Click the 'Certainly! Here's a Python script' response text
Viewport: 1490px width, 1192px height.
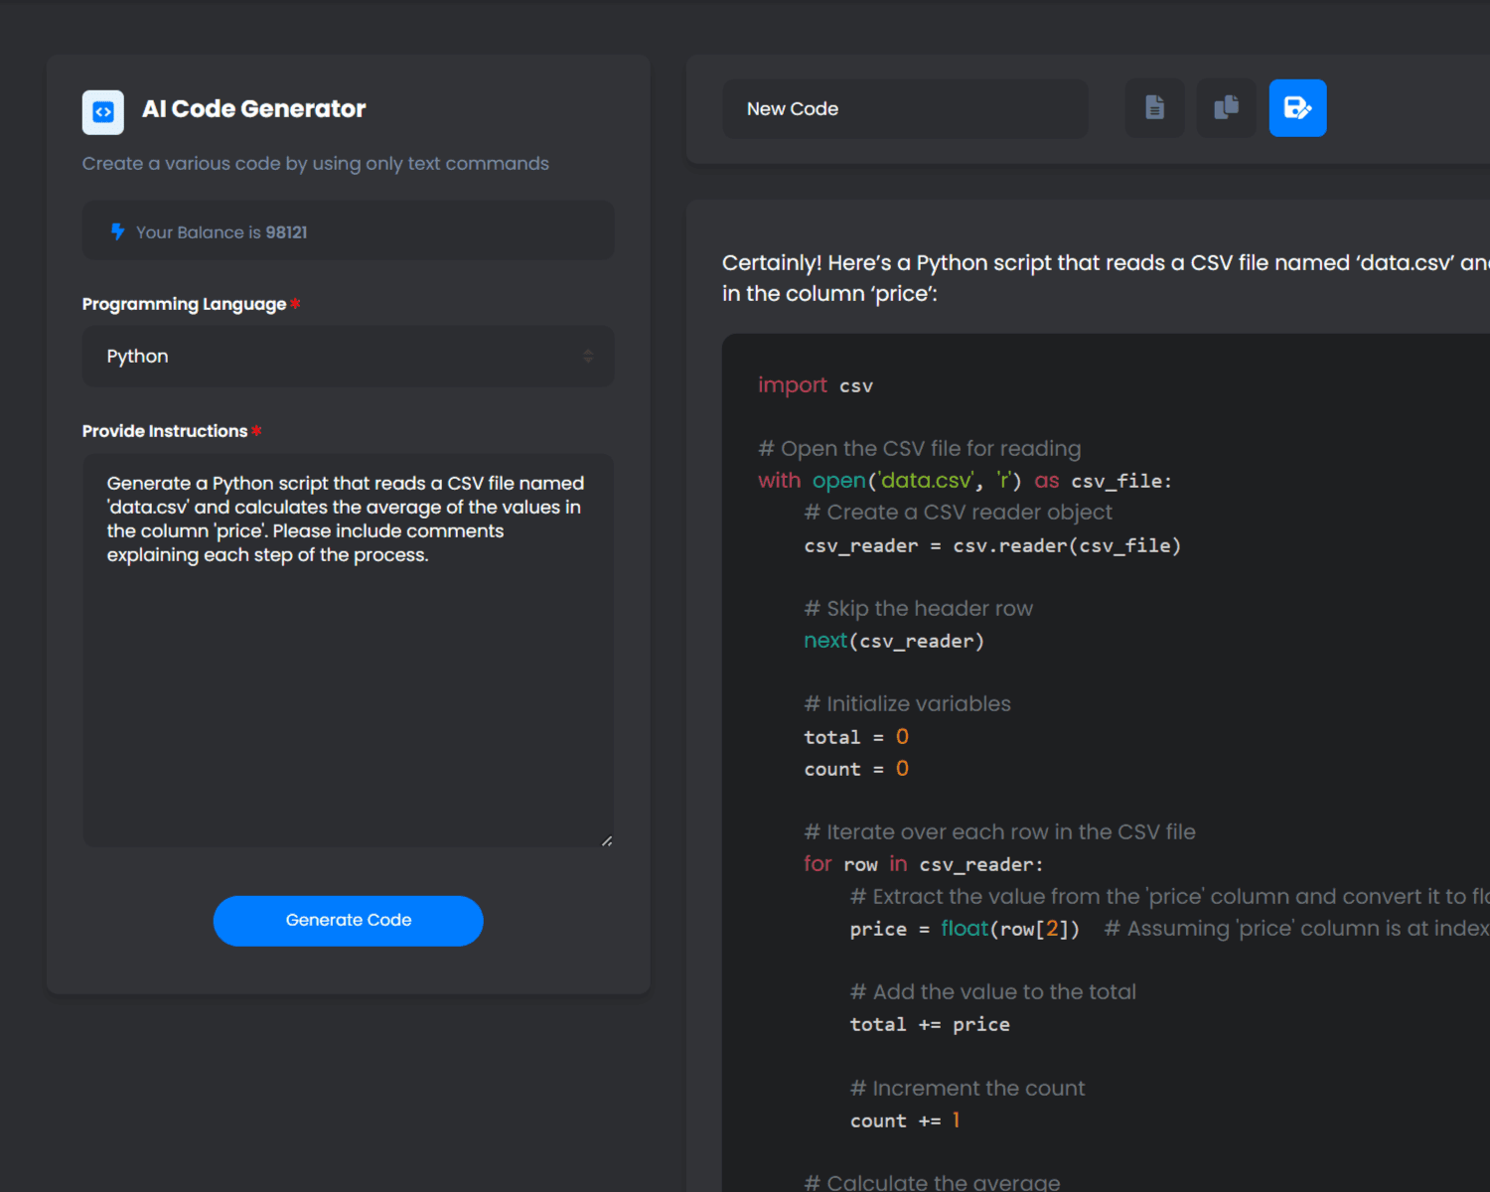[x=1106, y=278]
